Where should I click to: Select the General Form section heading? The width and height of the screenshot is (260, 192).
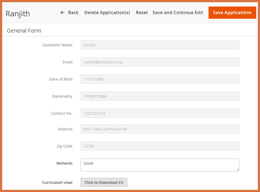[x=24, y=31]
